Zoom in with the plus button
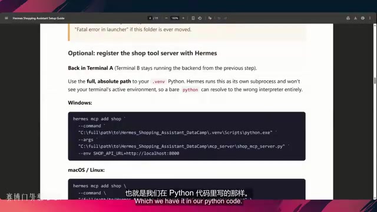 point(183,18)
